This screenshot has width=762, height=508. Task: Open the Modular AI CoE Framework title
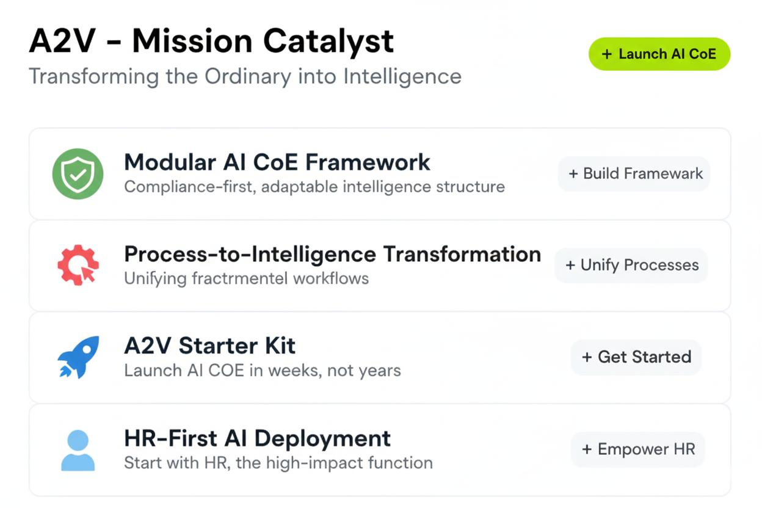pyautogui.click(x=277, y=162)
